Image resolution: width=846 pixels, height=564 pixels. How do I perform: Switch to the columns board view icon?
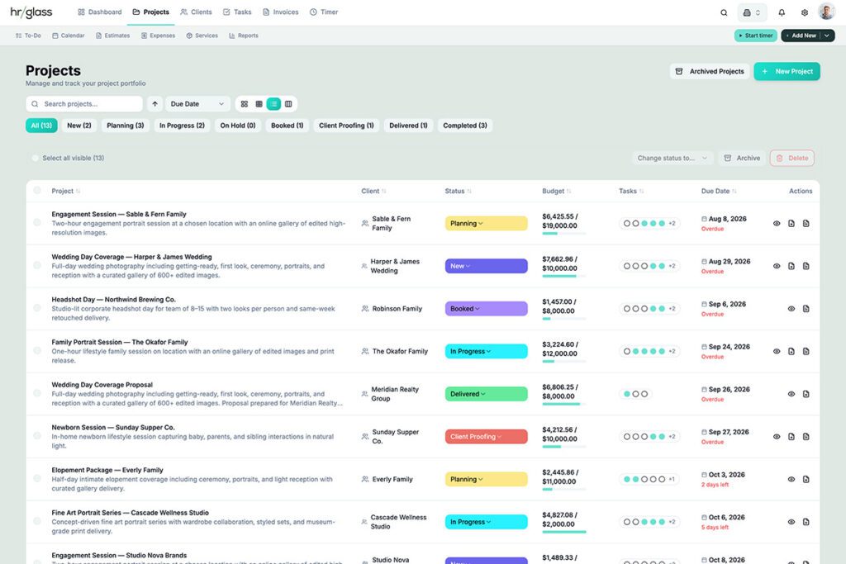[x=288, y=104]
